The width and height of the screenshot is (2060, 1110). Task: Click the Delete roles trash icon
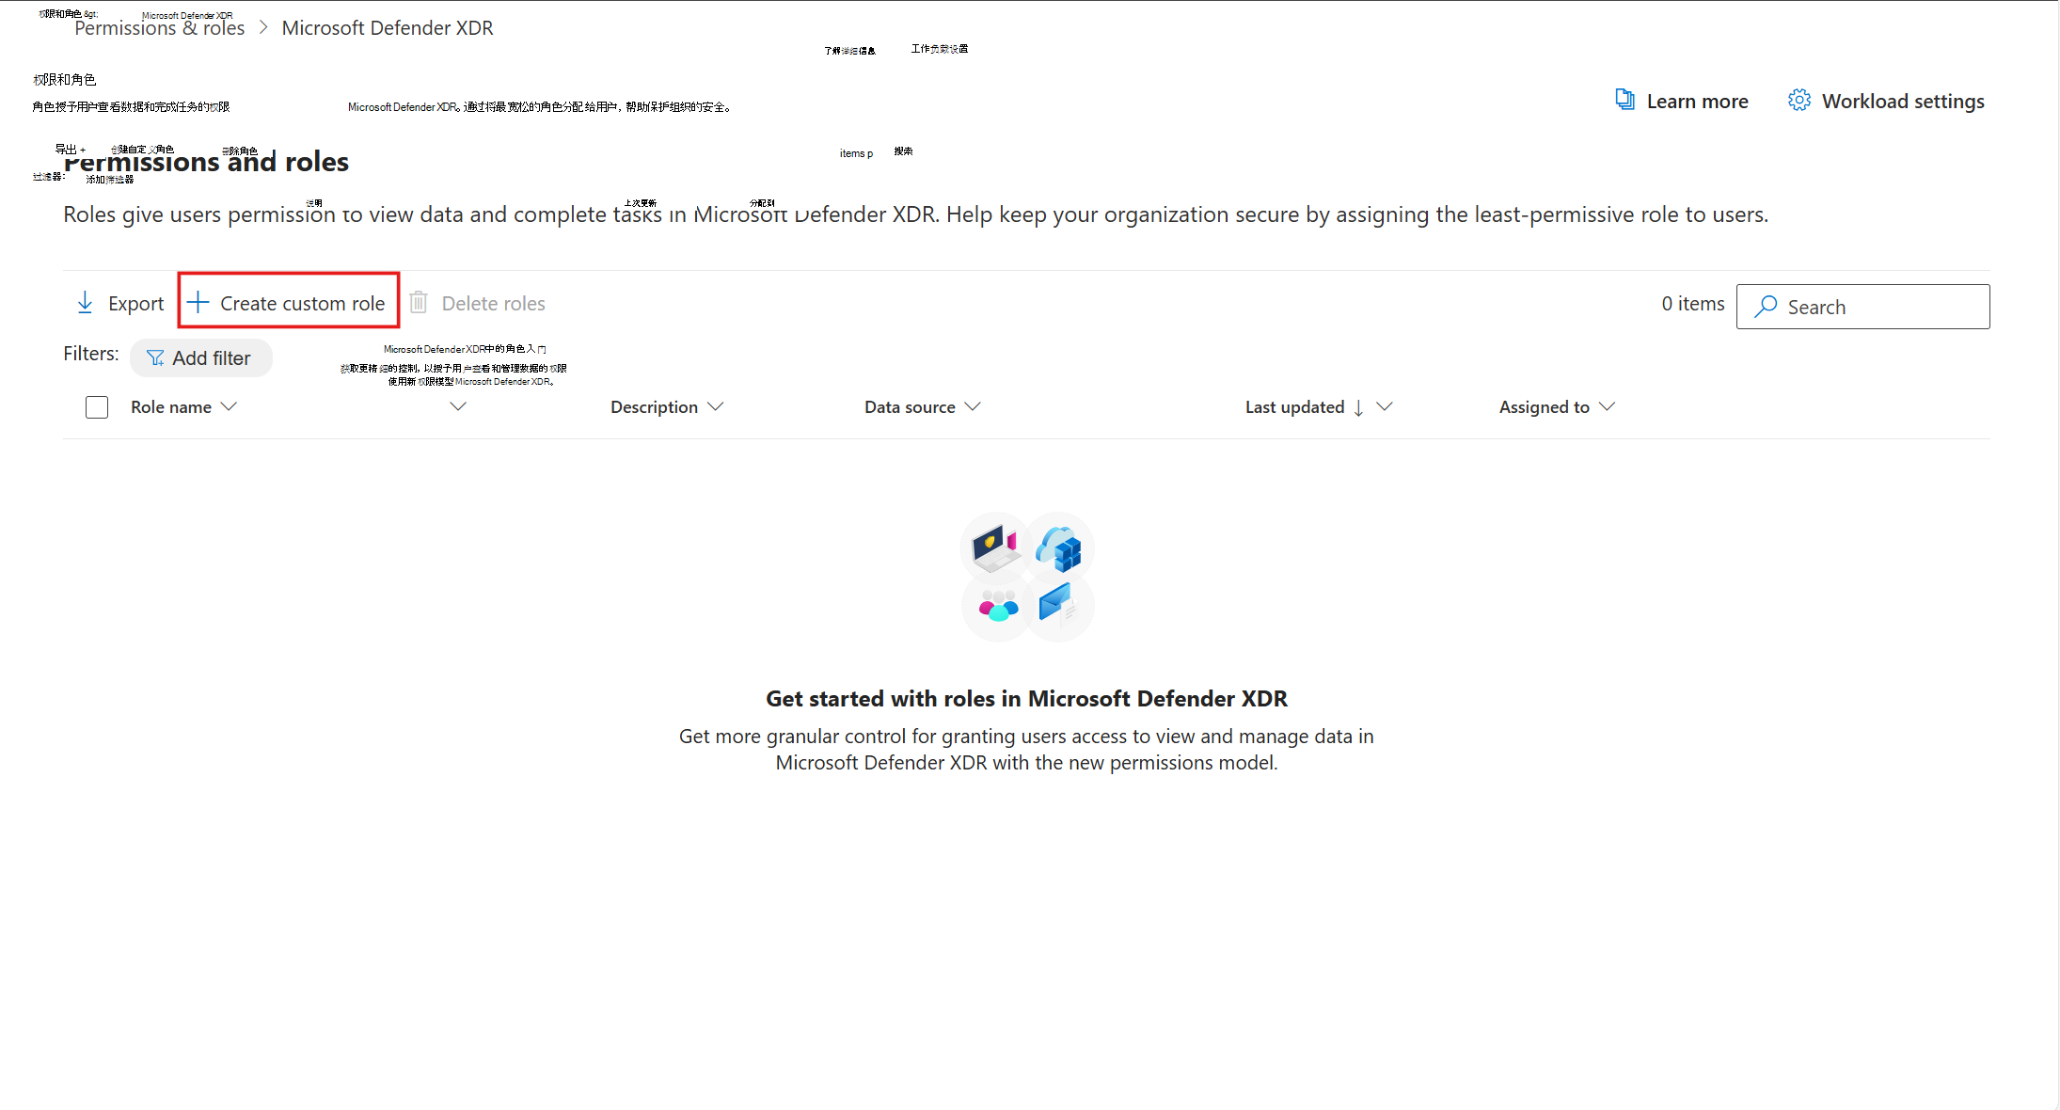[419, 302]
